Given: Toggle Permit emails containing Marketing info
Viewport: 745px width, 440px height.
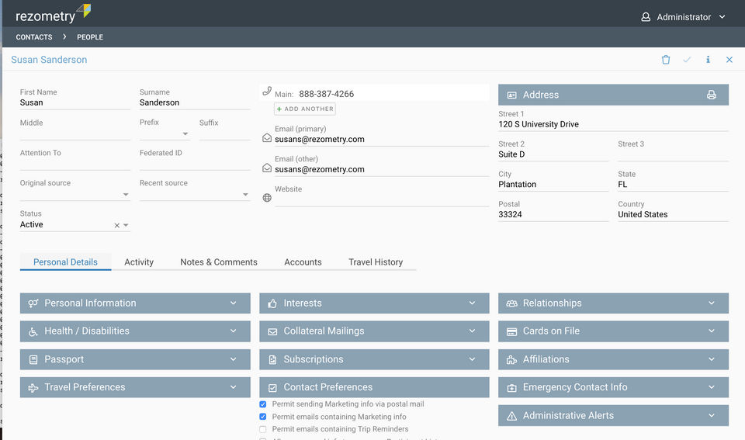Looking at the screenshot, I should click(263, 417).
